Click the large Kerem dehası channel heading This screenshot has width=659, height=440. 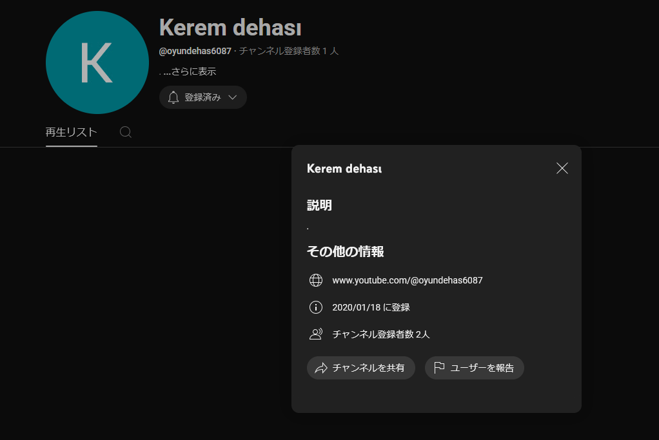click(230, 28)
